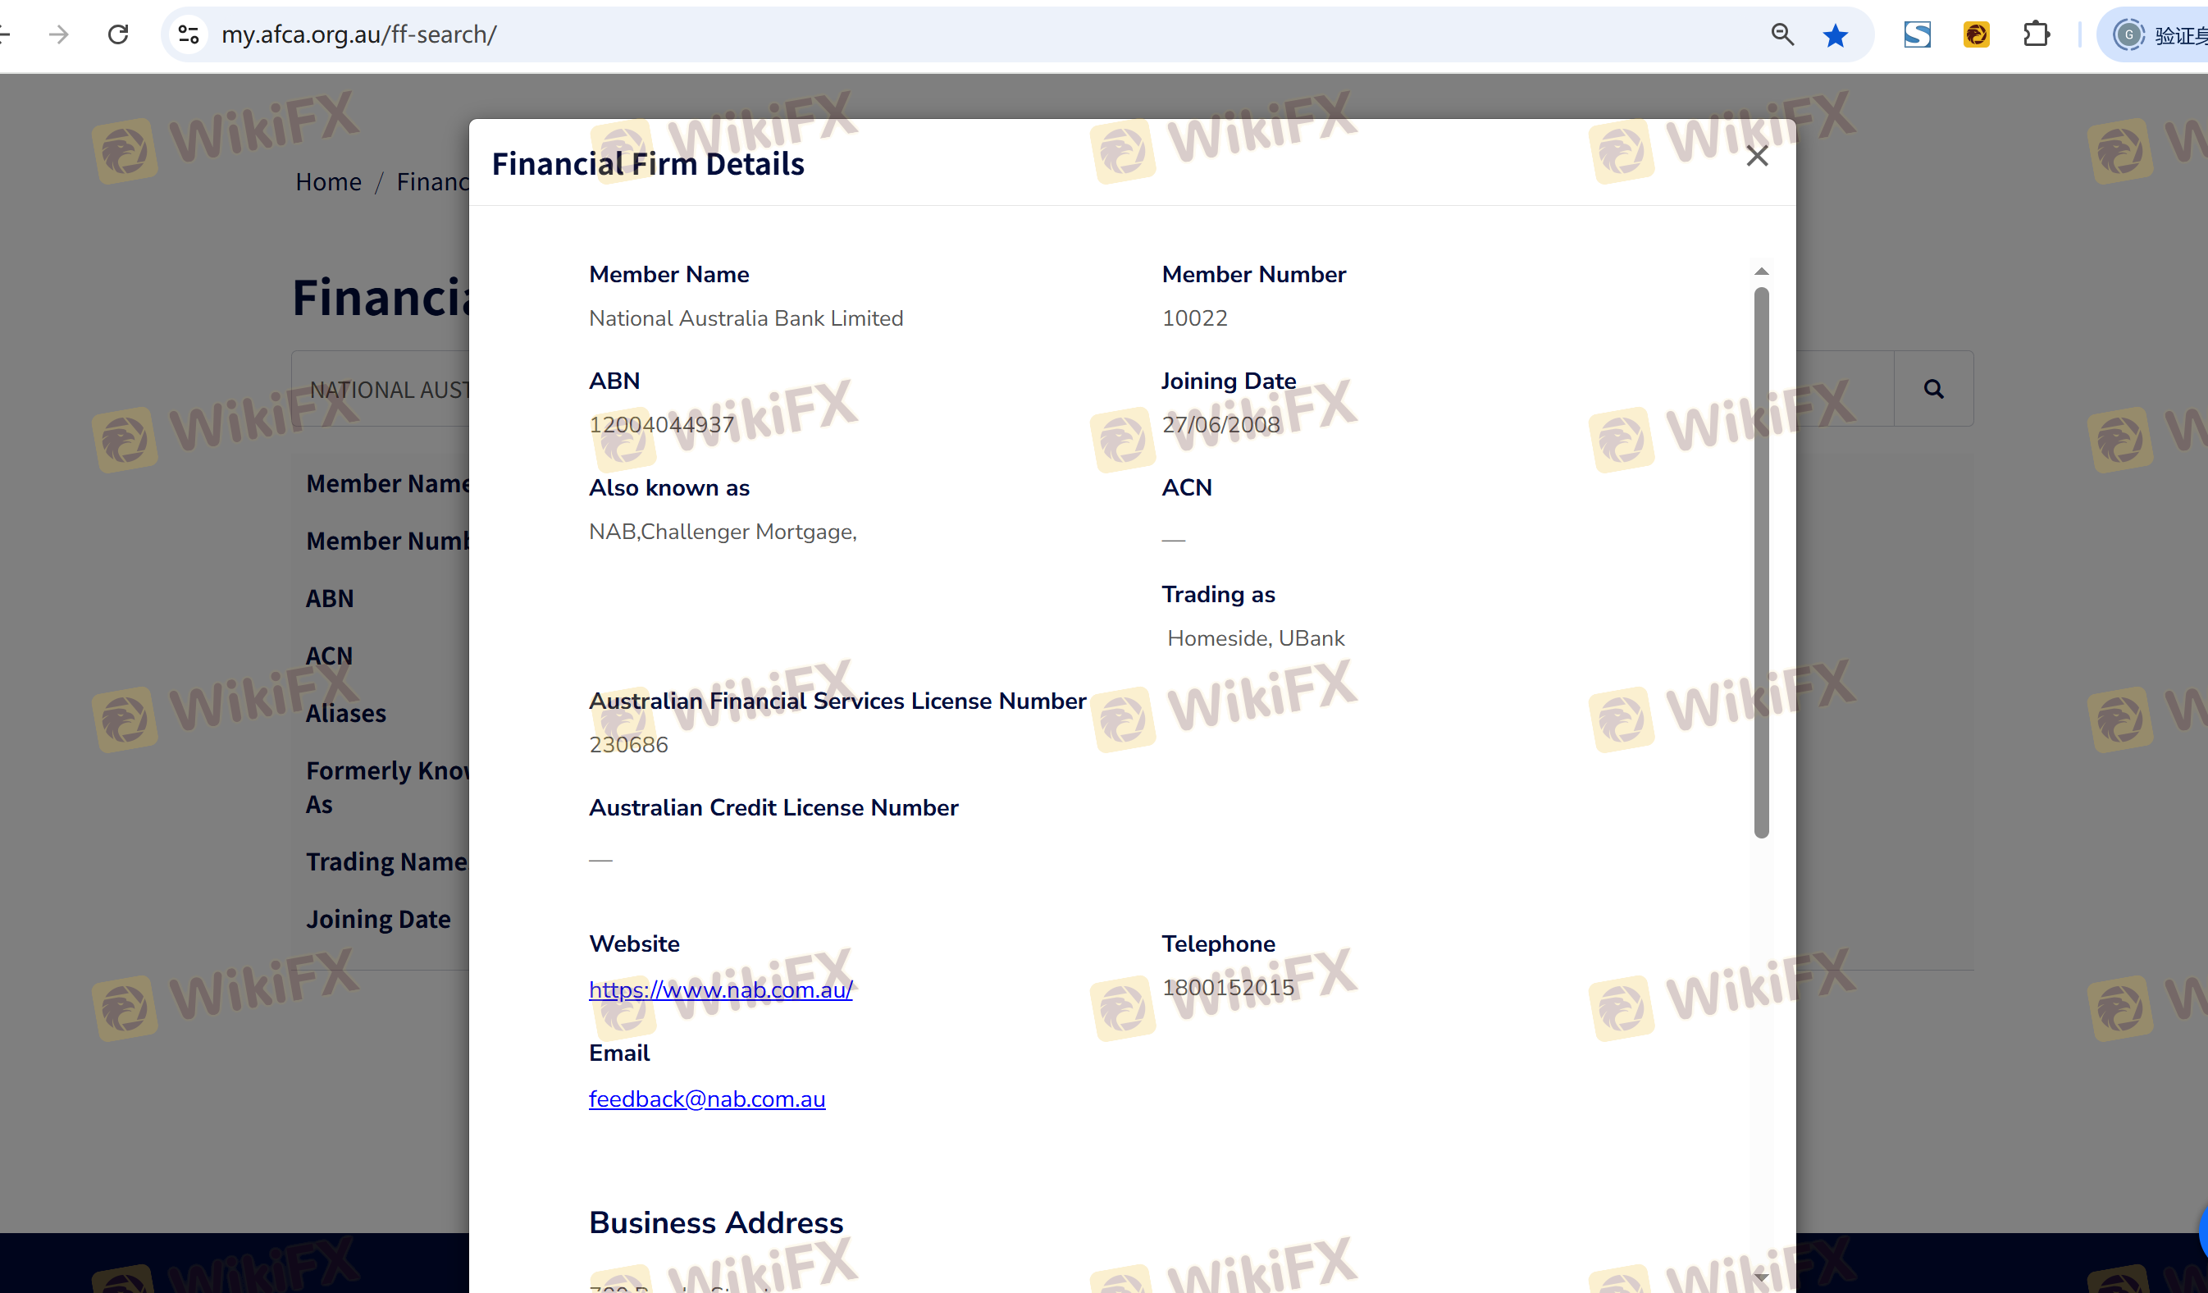This screenshot has height=1293, width=2208.
Task: Click the search magnifier button on page
Action: 1933,389
